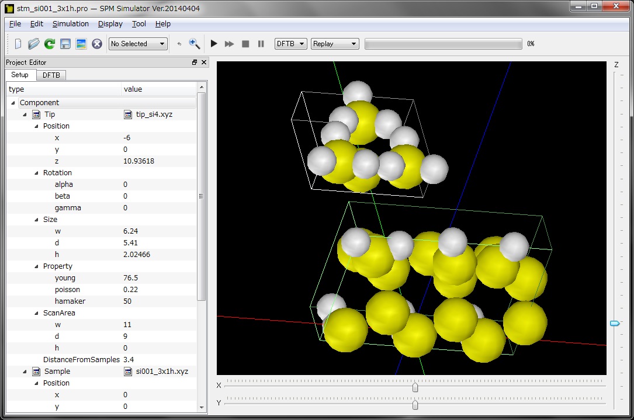Start simulation with the Play button
The height and width of the screenshot is (420, 634).
214,44
